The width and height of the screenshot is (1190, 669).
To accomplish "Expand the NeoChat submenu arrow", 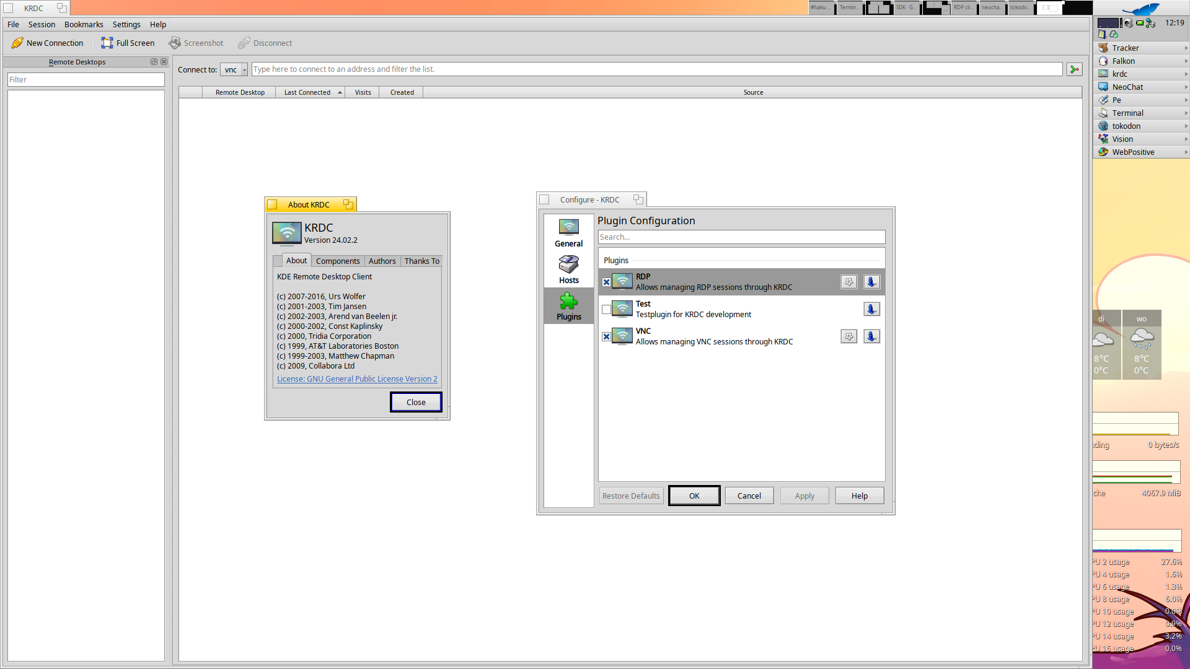I will click(x=1186, y=87).
